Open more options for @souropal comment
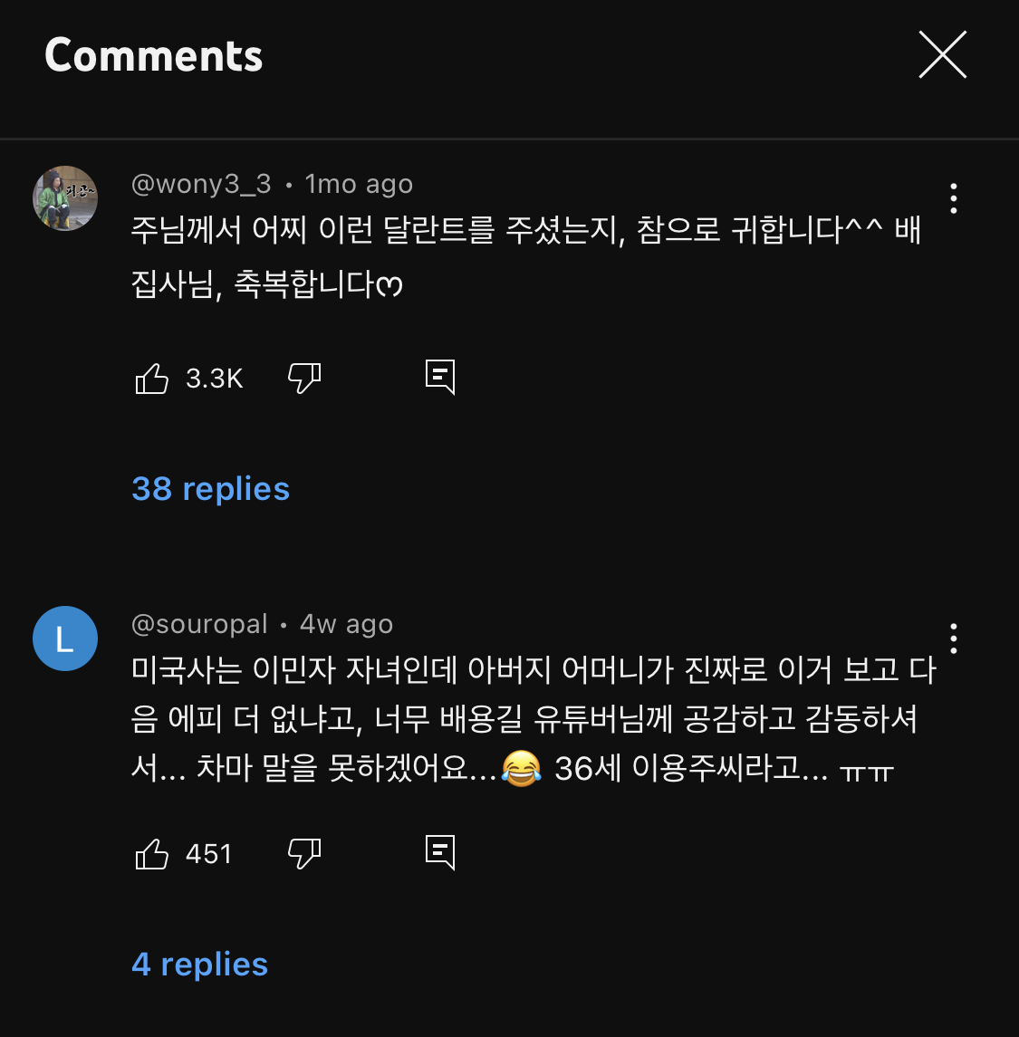The image size is (1019, 1037). [x=953, y=639]
